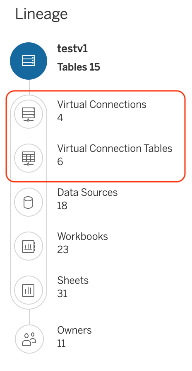Select the Virtual Connection Tables icon

point(29,158)
